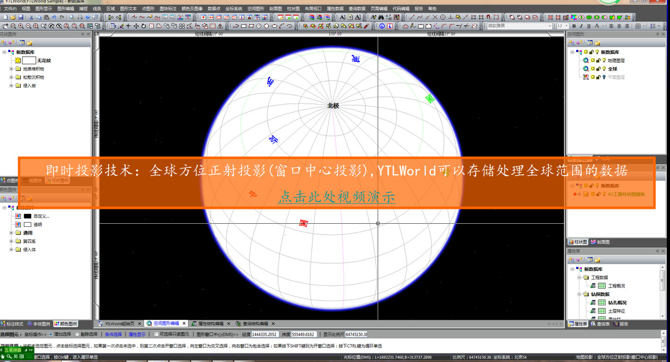Click the Save disk icon in toolbar
Screen dimensions: 670x362
point(21,17)
